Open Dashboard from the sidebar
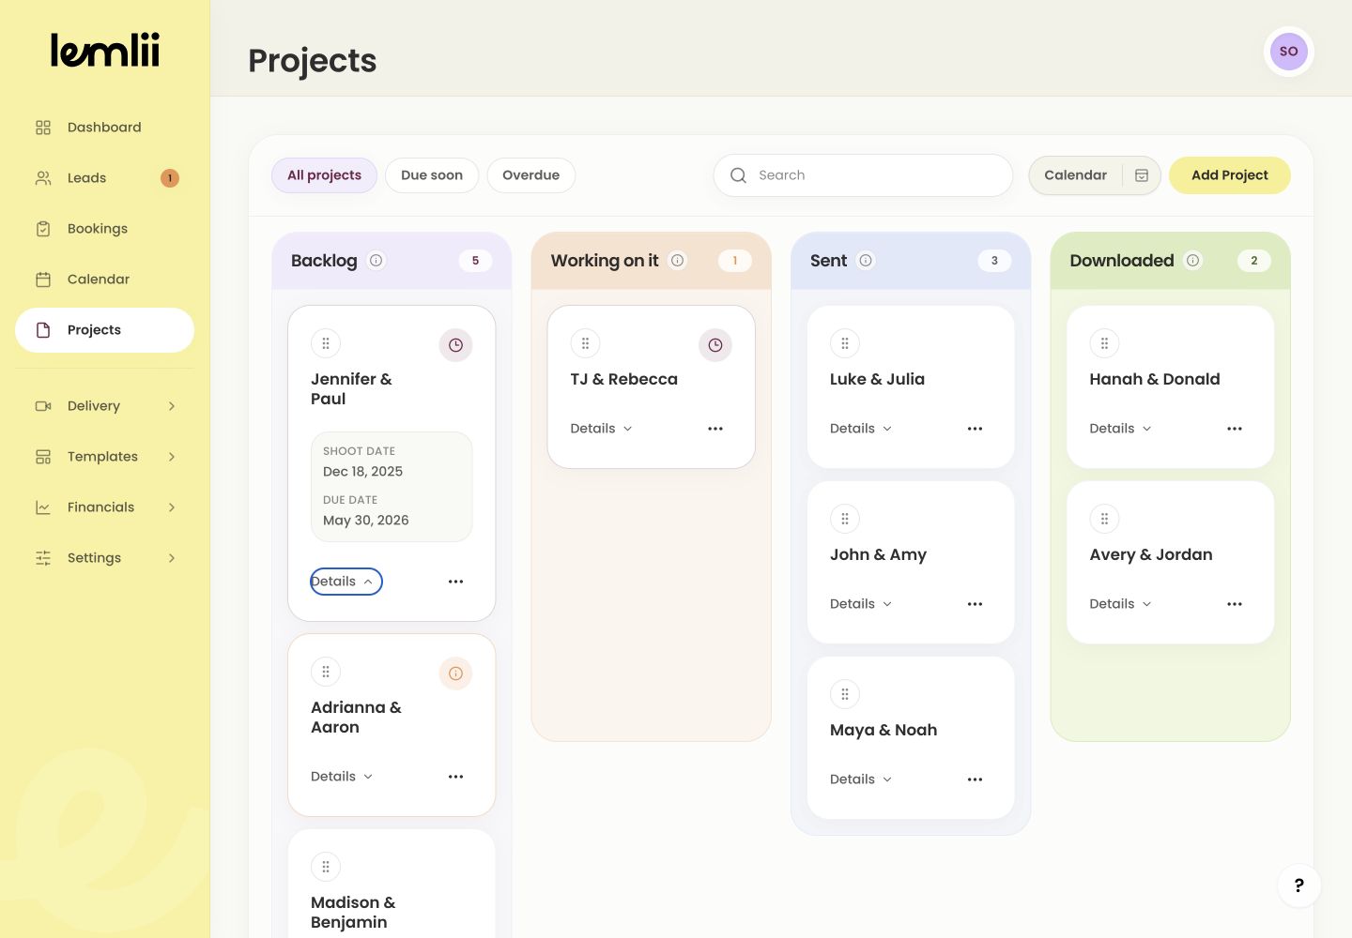 click(x=105, y=128)
